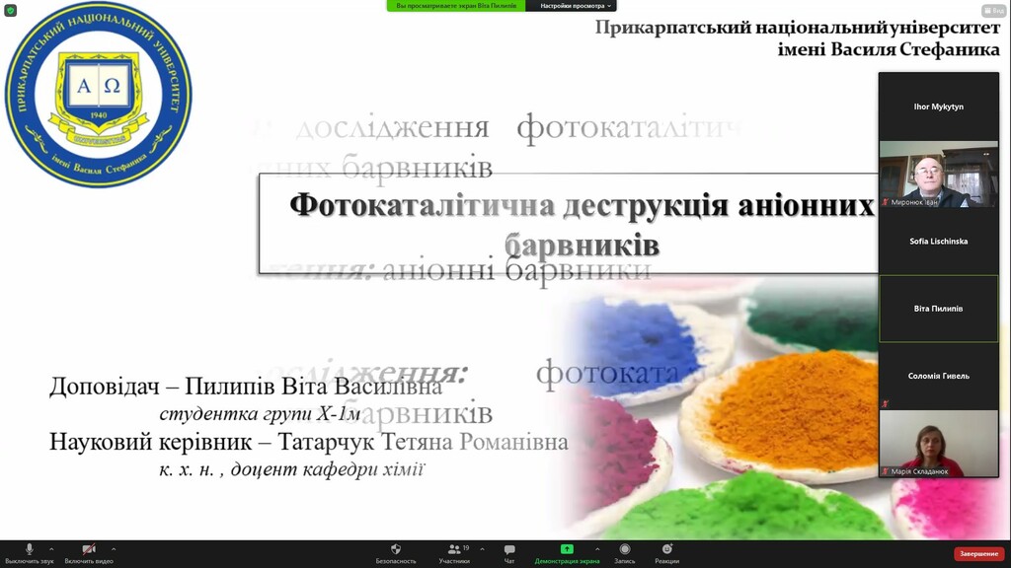This screenshot has width=1011, height=568.
Task: Select Соломія Гивель participant tile
Action: coord(938,376)
